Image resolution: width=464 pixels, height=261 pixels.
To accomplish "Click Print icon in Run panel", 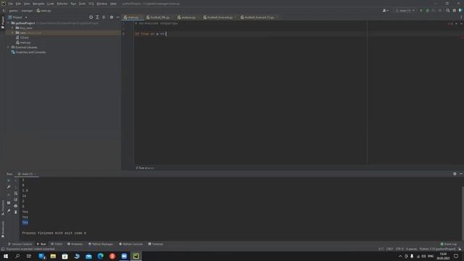I will pyautogui.click(x=16, y=206).
